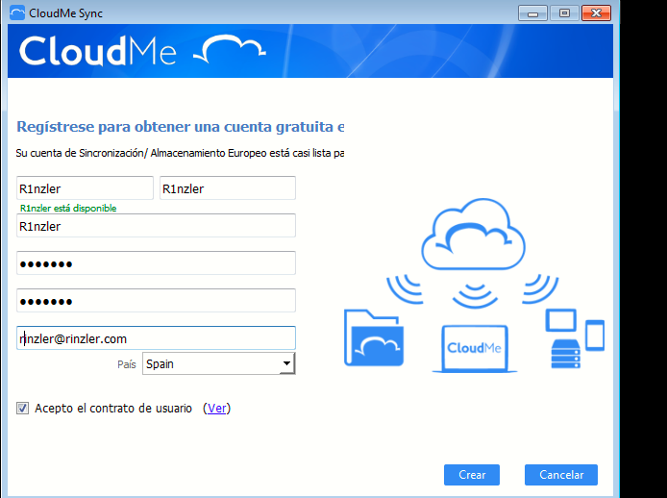Click the large cloud illustration
Screen dimensions: 667x498
473,235
